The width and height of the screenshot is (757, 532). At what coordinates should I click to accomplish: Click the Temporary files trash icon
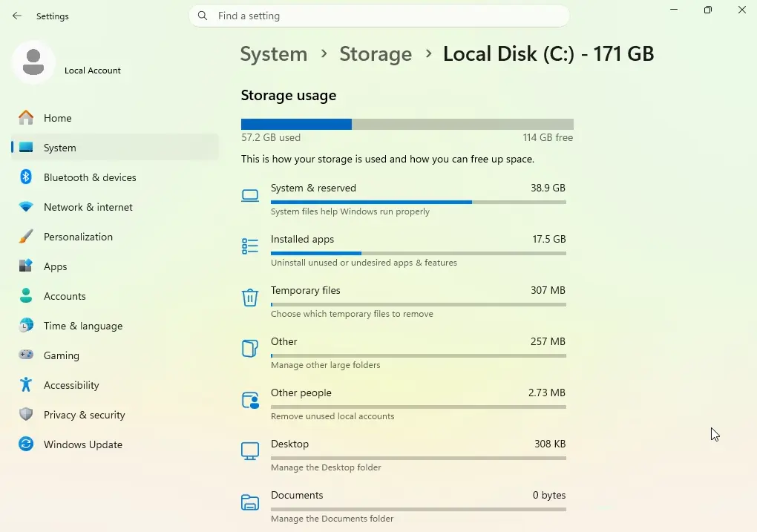pyautogui.click(x=250, y=298)
